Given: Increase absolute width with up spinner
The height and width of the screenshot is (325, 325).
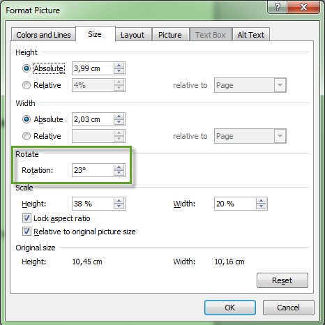Looking at the screenshot, I should (x=119, y=116).
